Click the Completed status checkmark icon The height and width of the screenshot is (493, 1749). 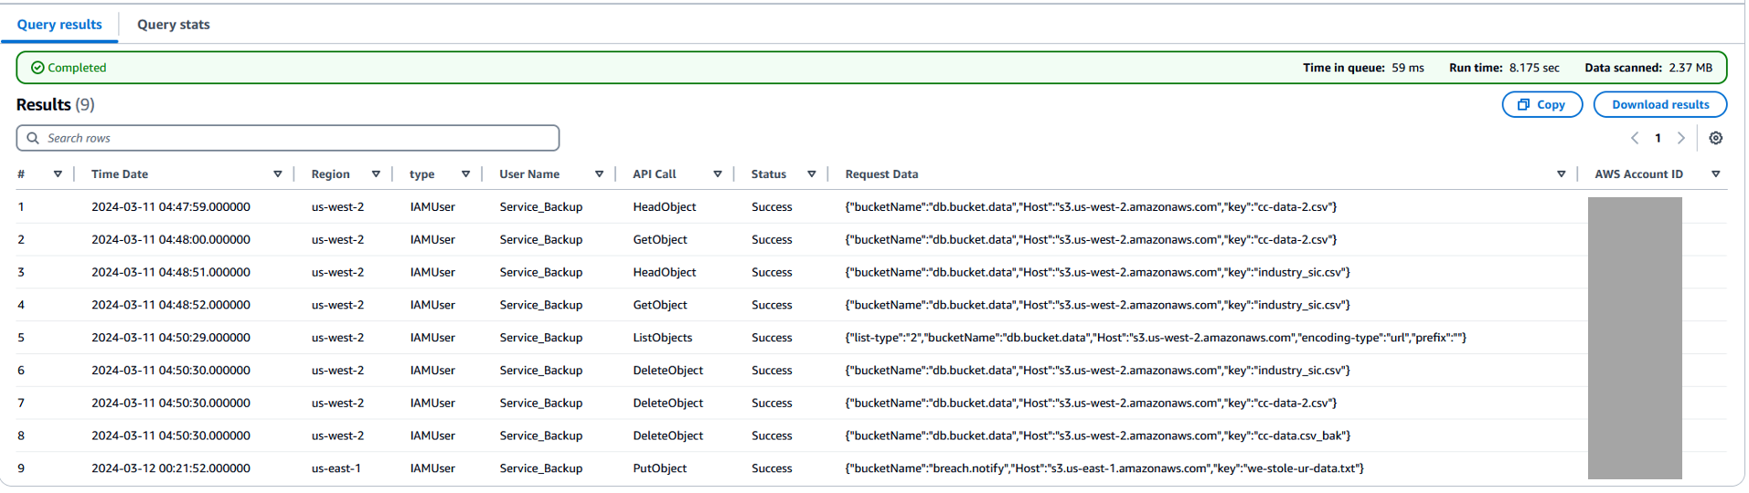(37, 68)
